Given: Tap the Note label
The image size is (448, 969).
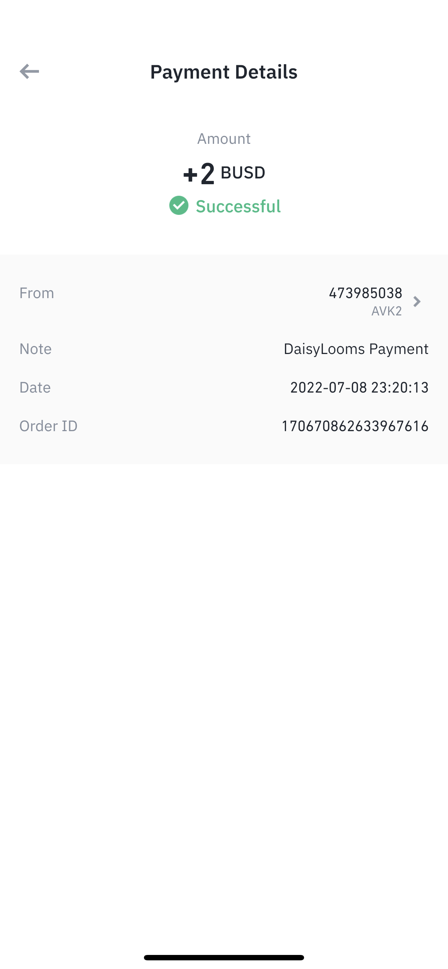Looking at the screenshot, I should (x=35, y=349).
